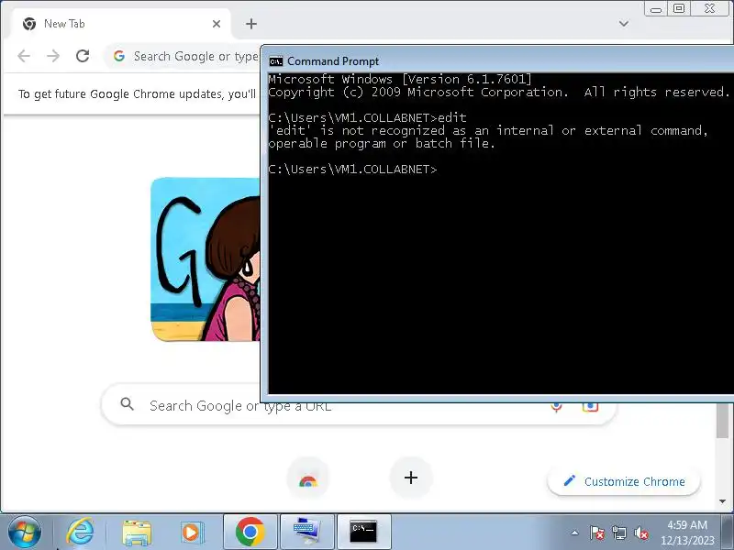Click the network status tray icon
The height and width of the screenshot is (550, 734).
point(619,533)
